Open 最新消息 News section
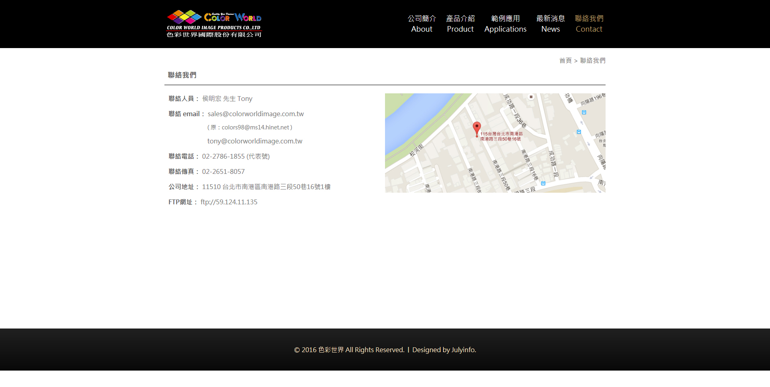The width and height of the screenshot is (770, 387). point(550,24)
